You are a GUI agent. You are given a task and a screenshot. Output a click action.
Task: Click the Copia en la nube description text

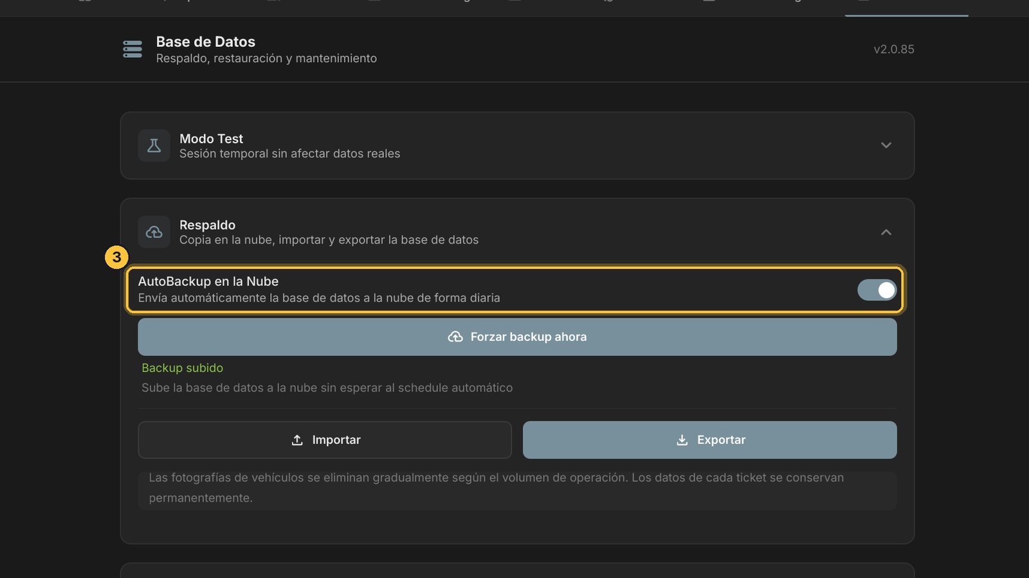pos(329,240)
